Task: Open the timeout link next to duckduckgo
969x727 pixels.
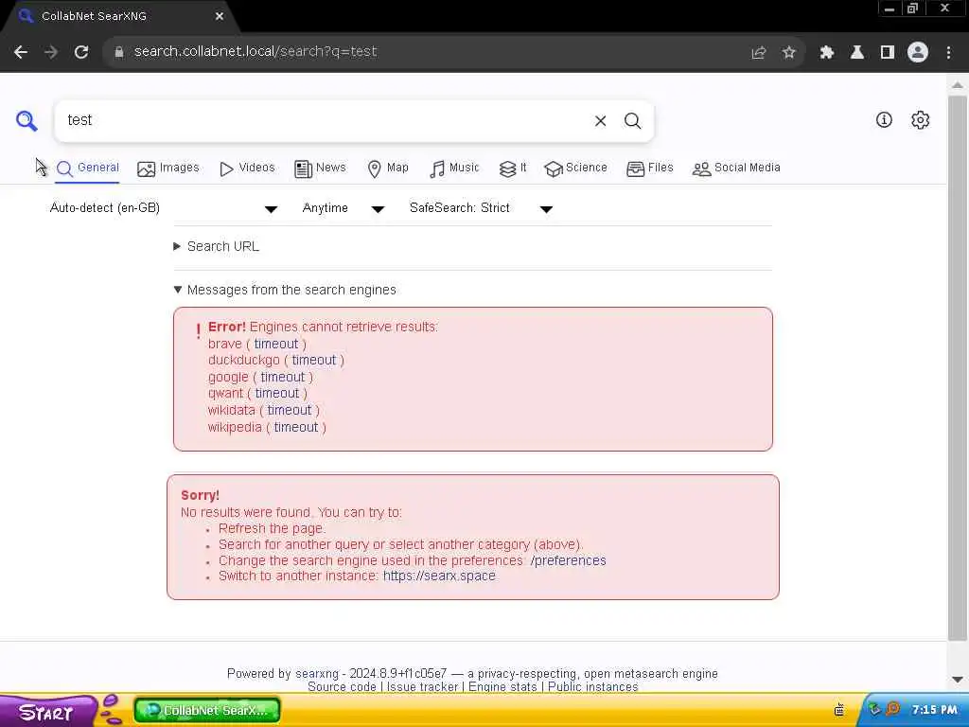Action: 314,360
